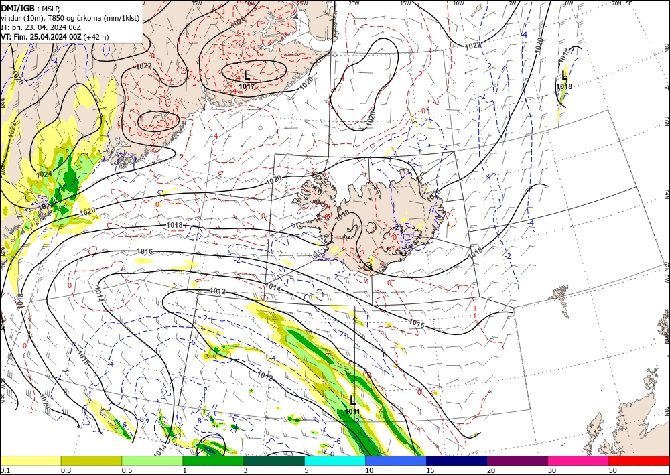Screen dimensions: 670x475
Task: Click the "20W" longitude label
Action: pyautogui.click(x=354, y=3)
